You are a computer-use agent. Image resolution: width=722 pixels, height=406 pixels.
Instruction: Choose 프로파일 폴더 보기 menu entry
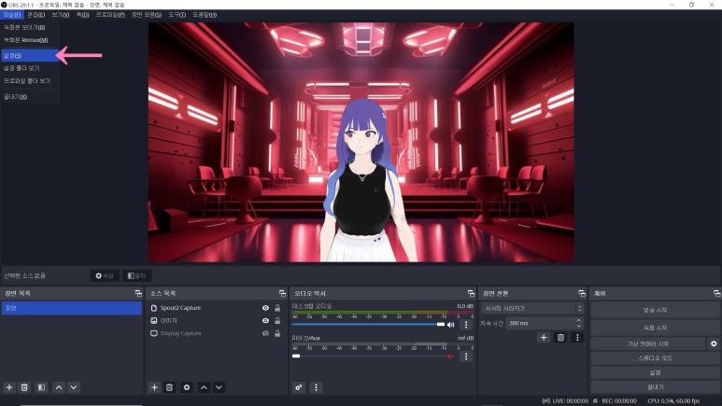[30, 81]
